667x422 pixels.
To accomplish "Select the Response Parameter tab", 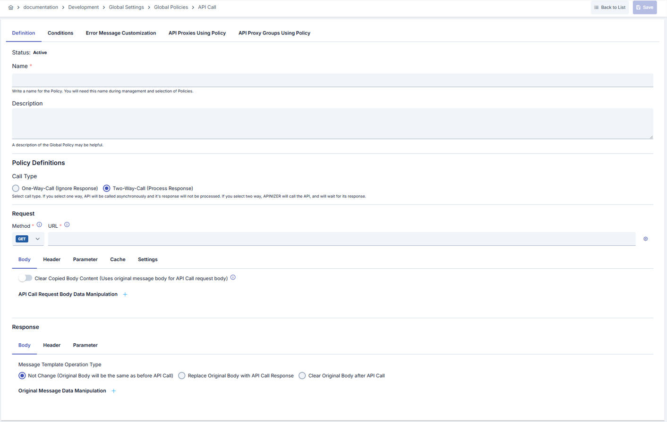I will 86,345.
